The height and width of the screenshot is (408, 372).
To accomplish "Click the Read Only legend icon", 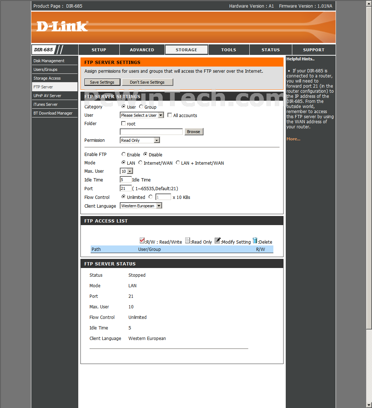I will [x=187, y=241].
